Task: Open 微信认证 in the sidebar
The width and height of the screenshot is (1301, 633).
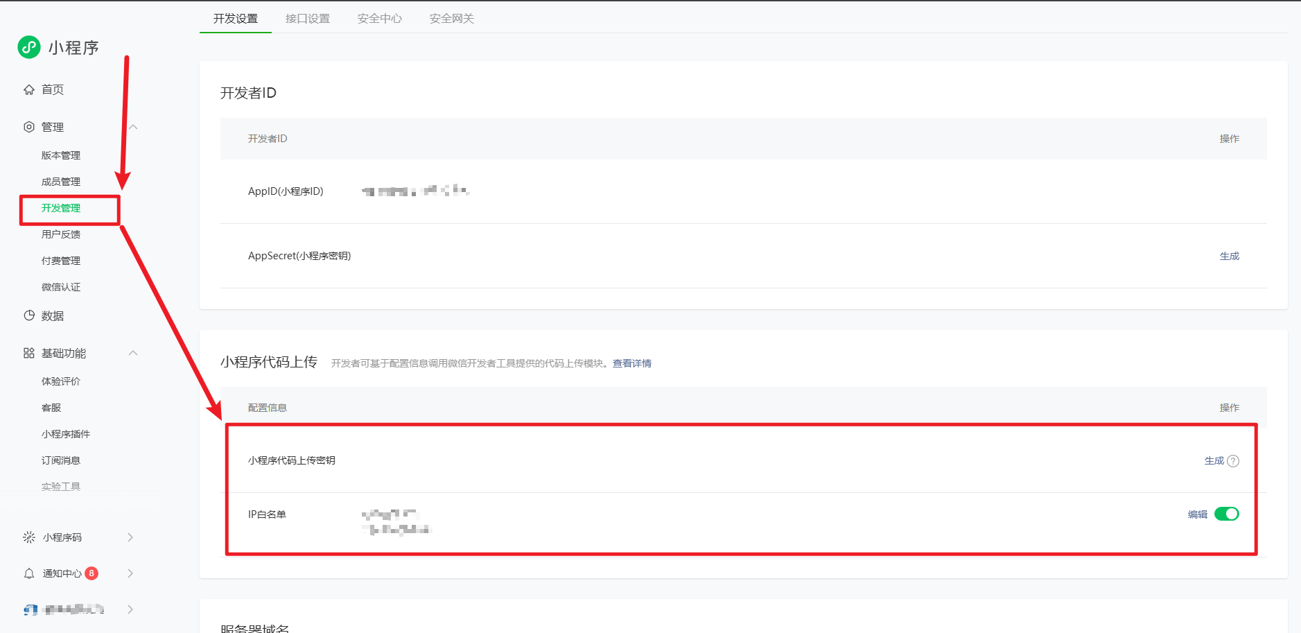Action: click(61, 287)
